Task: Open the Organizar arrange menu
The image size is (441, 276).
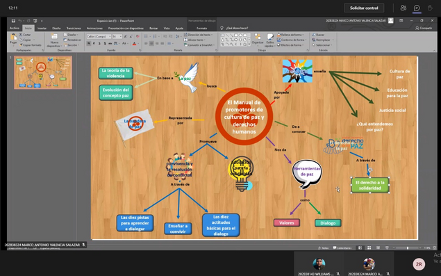Action: point(258,40)
